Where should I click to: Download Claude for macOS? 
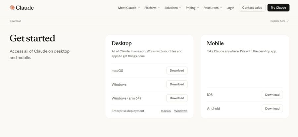[x=177, y=70]
